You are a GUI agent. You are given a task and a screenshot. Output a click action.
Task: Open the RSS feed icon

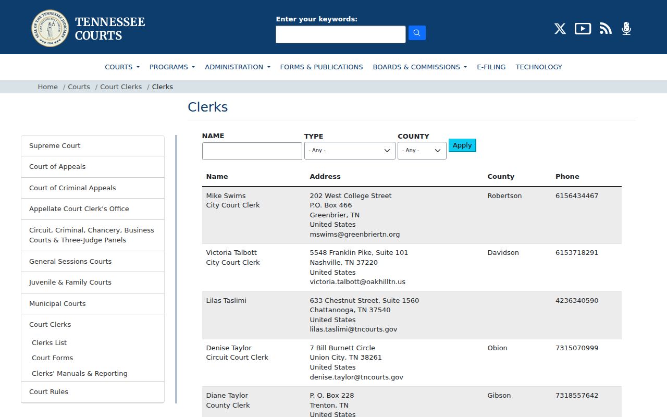(606, 29)
